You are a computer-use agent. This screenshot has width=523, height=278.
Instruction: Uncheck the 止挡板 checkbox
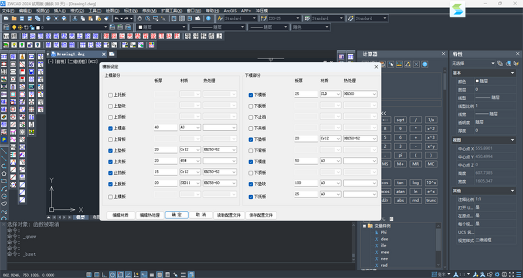coord(110,173)
